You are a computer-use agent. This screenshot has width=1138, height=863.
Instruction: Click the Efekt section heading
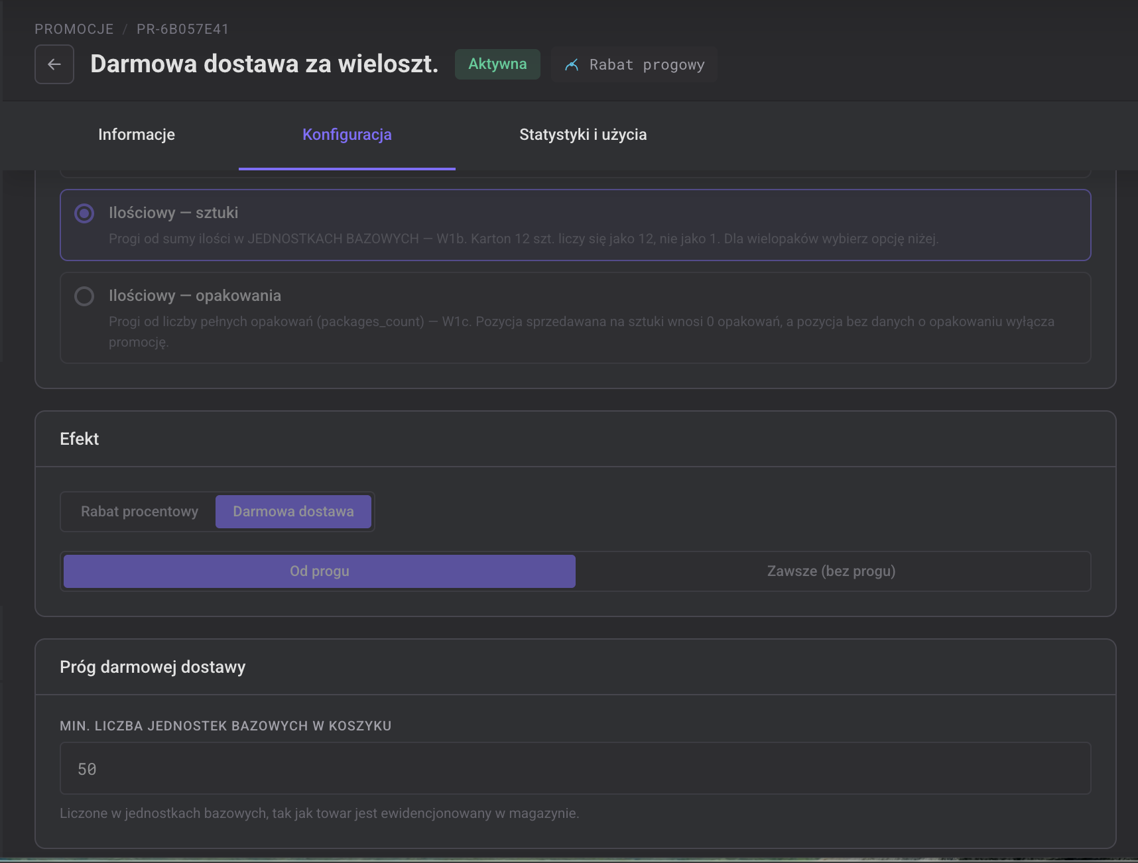(x=80, y=439)
